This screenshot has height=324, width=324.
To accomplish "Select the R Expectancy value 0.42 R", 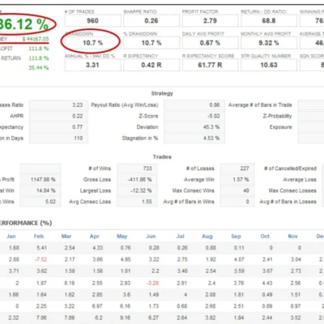I will pos(151,65).
